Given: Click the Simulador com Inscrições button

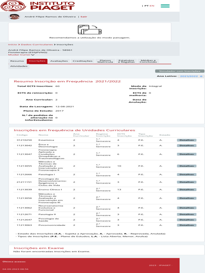Looking at the screenshot, I should [180, 71].
